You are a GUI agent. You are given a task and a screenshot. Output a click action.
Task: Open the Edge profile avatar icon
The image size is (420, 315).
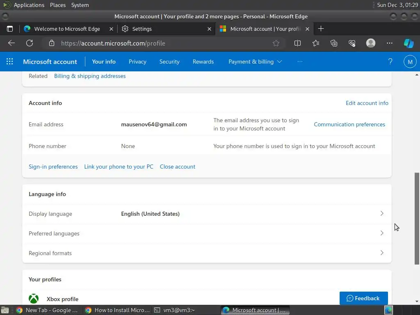(371, 43)
